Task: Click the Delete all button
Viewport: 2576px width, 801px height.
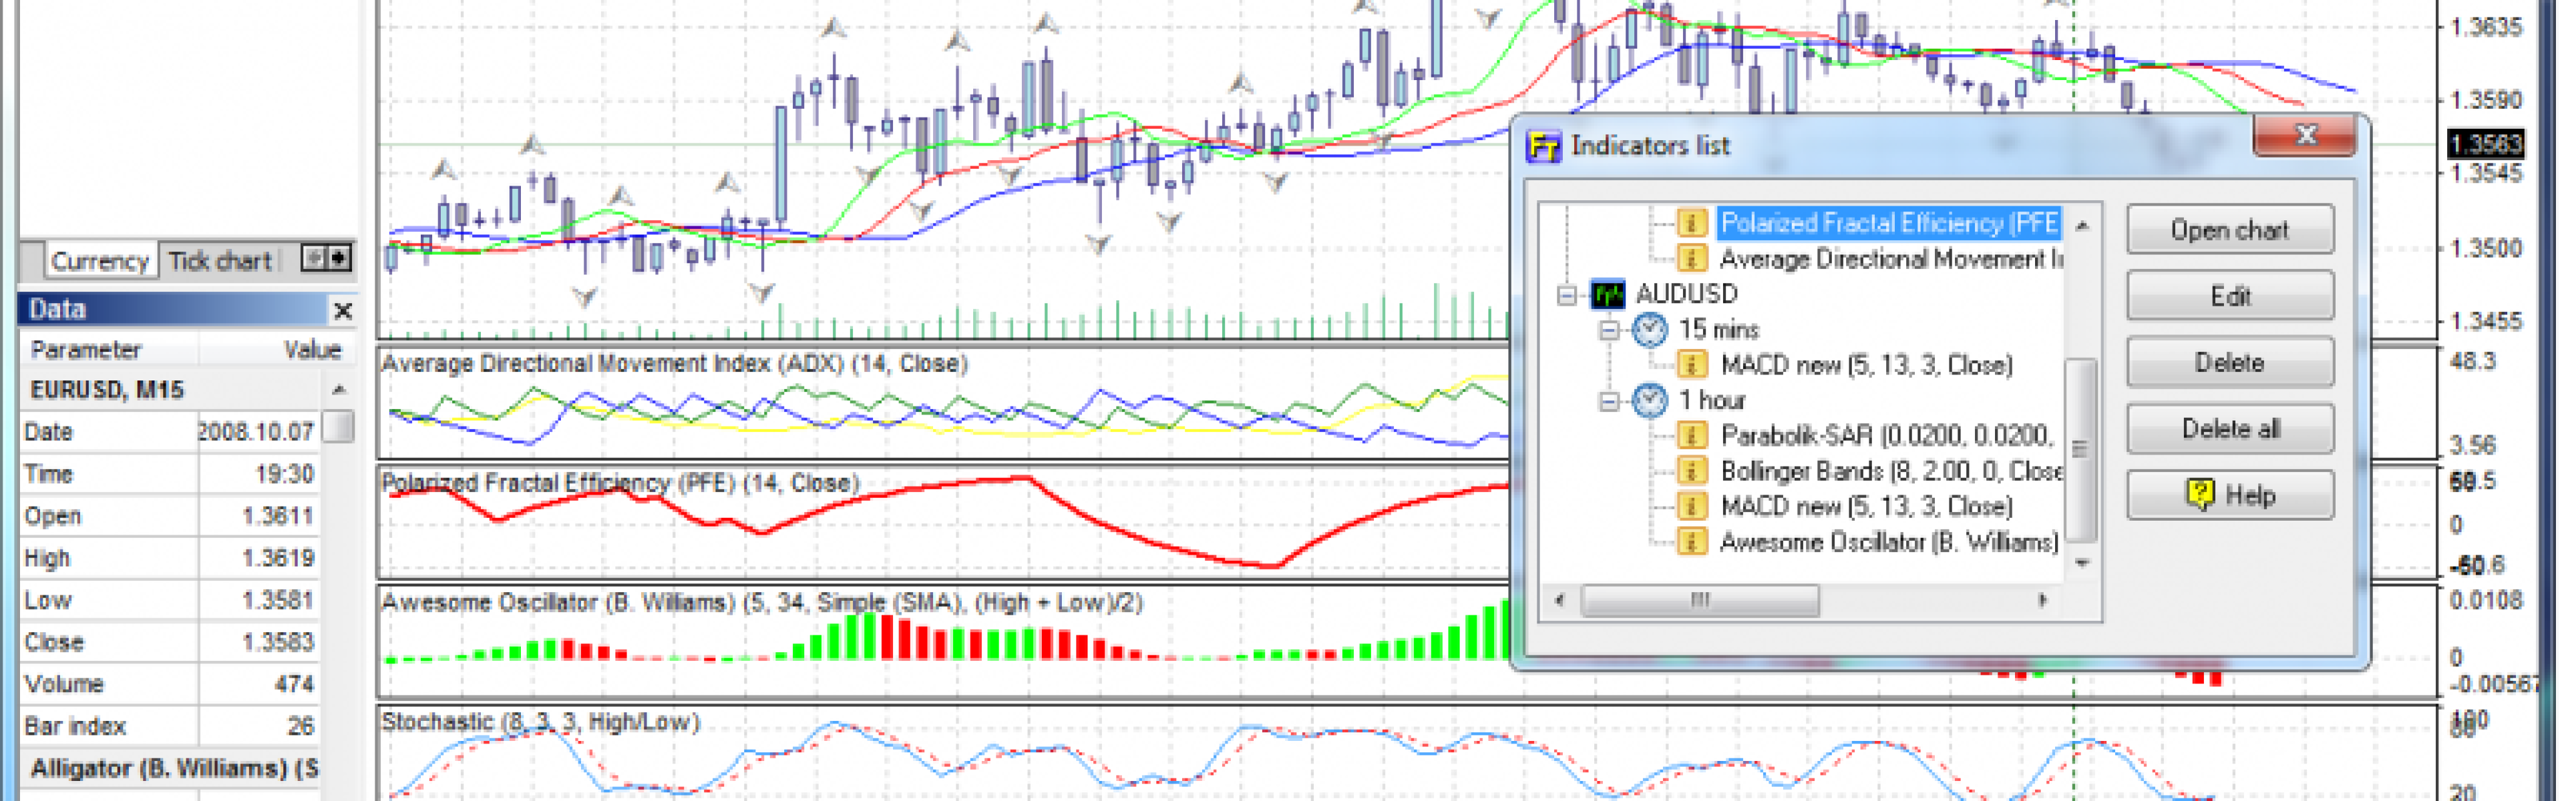Action: (2230, 428)
